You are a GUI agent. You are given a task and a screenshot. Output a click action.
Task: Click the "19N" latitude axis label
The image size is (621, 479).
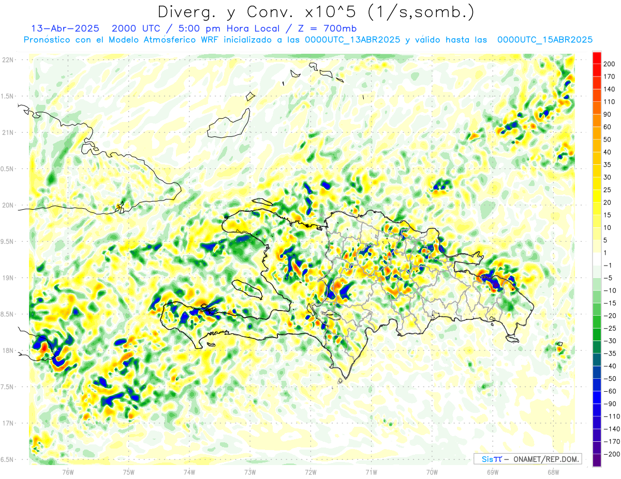click(7, 278)
